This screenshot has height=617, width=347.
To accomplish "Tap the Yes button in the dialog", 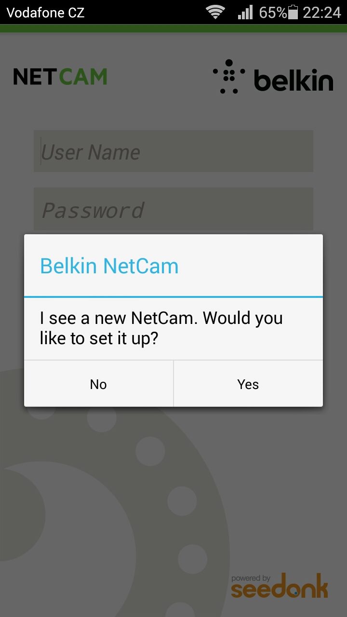I will pyautogui.click(x=248, y=384).
